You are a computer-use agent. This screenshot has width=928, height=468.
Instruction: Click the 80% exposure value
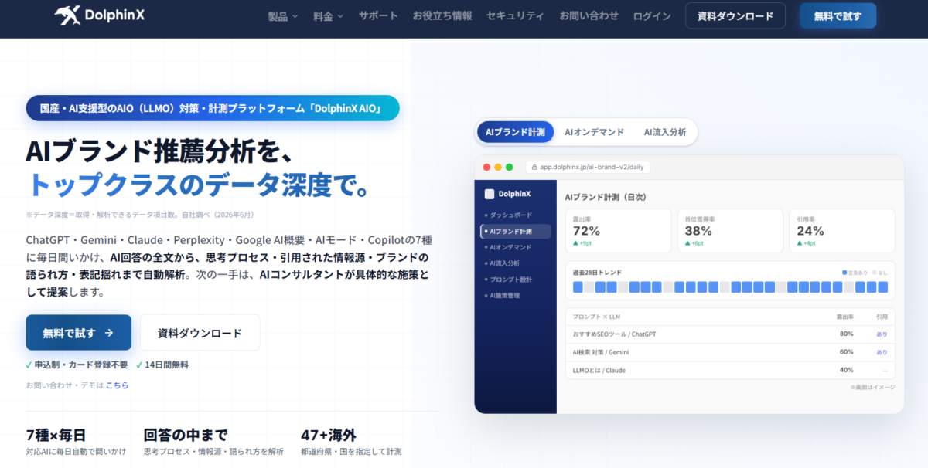click(846, 334)
